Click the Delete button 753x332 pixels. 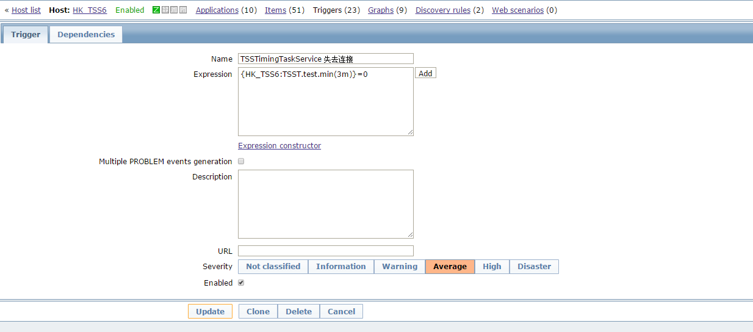(x=298, y=311)
